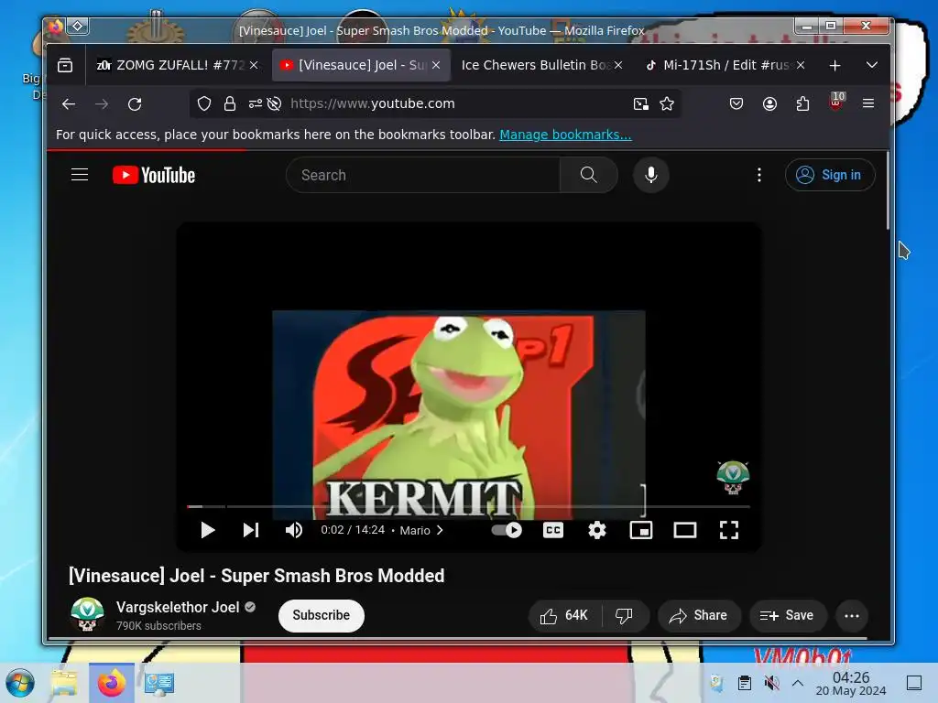
Task: Search with your voice microphone
Action: (651, 175)
